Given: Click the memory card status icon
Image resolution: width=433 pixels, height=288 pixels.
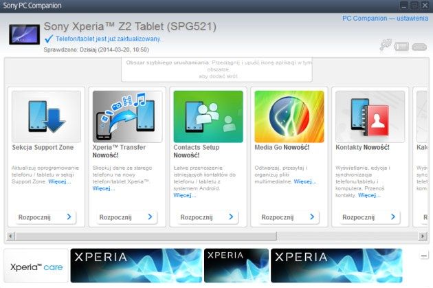Looking at the screenshot, I should pyautogui.click(x=419, y=47).
